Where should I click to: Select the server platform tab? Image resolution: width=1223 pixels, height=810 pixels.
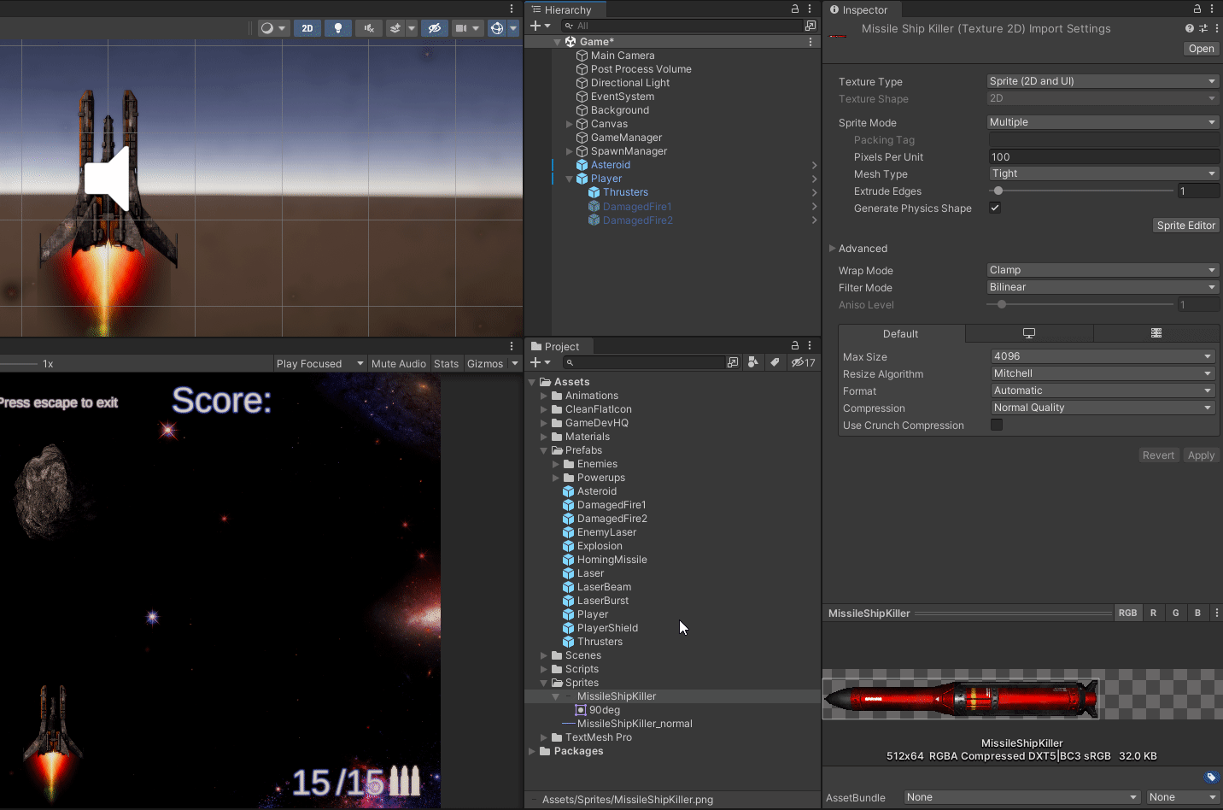(1156, 333)
